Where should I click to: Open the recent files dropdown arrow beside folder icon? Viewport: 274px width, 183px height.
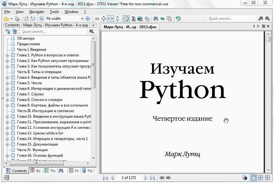(11, 19)
